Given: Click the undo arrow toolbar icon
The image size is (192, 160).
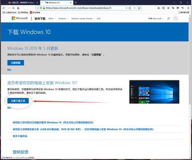Looking at the screenshot, I should click(x=183, y=8).
